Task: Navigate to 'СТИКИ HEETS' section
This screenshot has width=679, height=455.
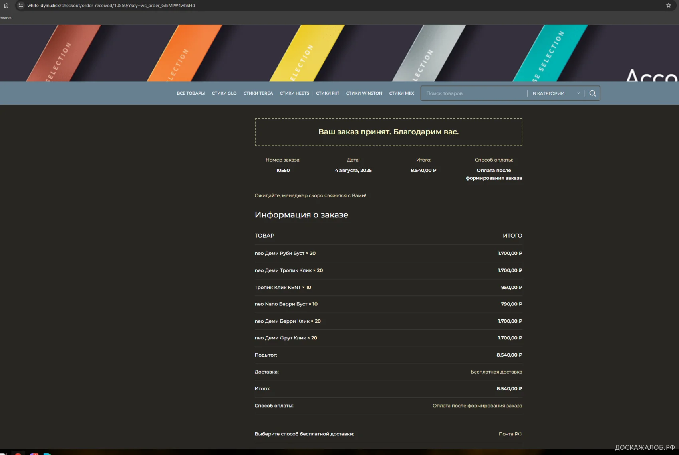Action: (294, 93)
